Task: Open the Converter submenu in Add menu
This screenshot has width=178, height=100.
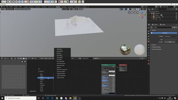Action: coord(46,85)
